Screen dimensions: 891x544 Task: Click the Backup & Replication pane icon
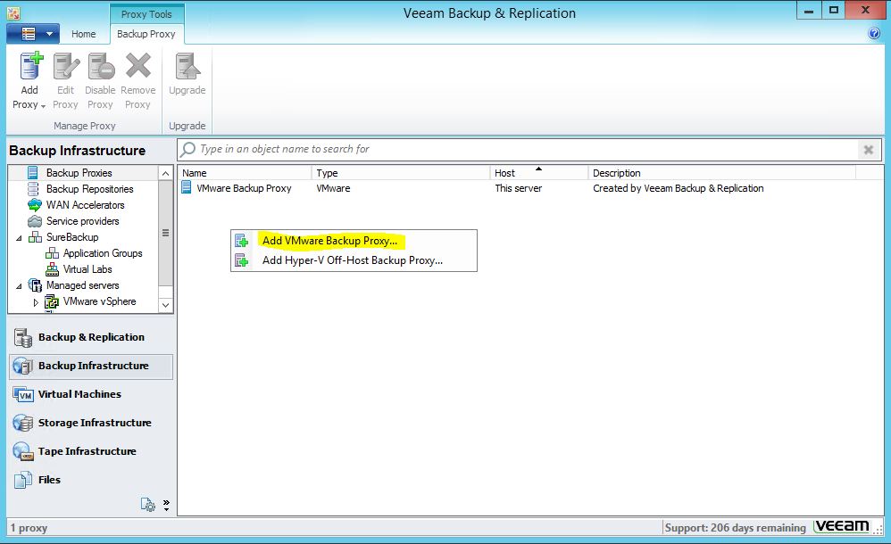coord(23,337)
